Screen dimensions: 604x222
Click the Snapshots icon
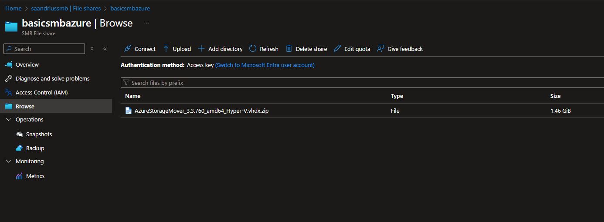point(19,134)
